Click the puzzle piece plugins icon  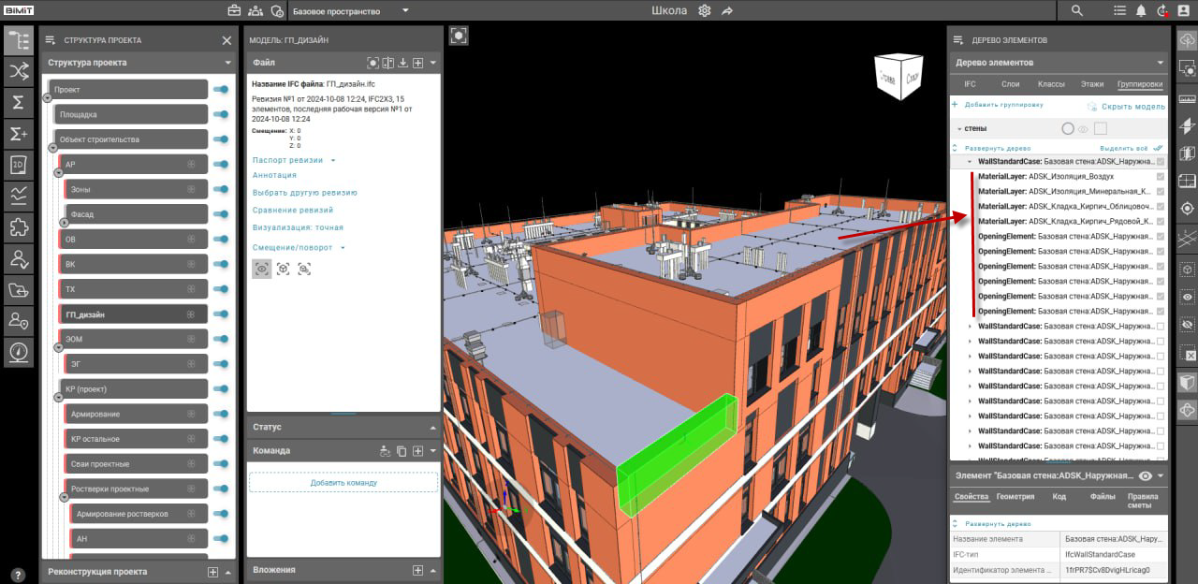18,226
